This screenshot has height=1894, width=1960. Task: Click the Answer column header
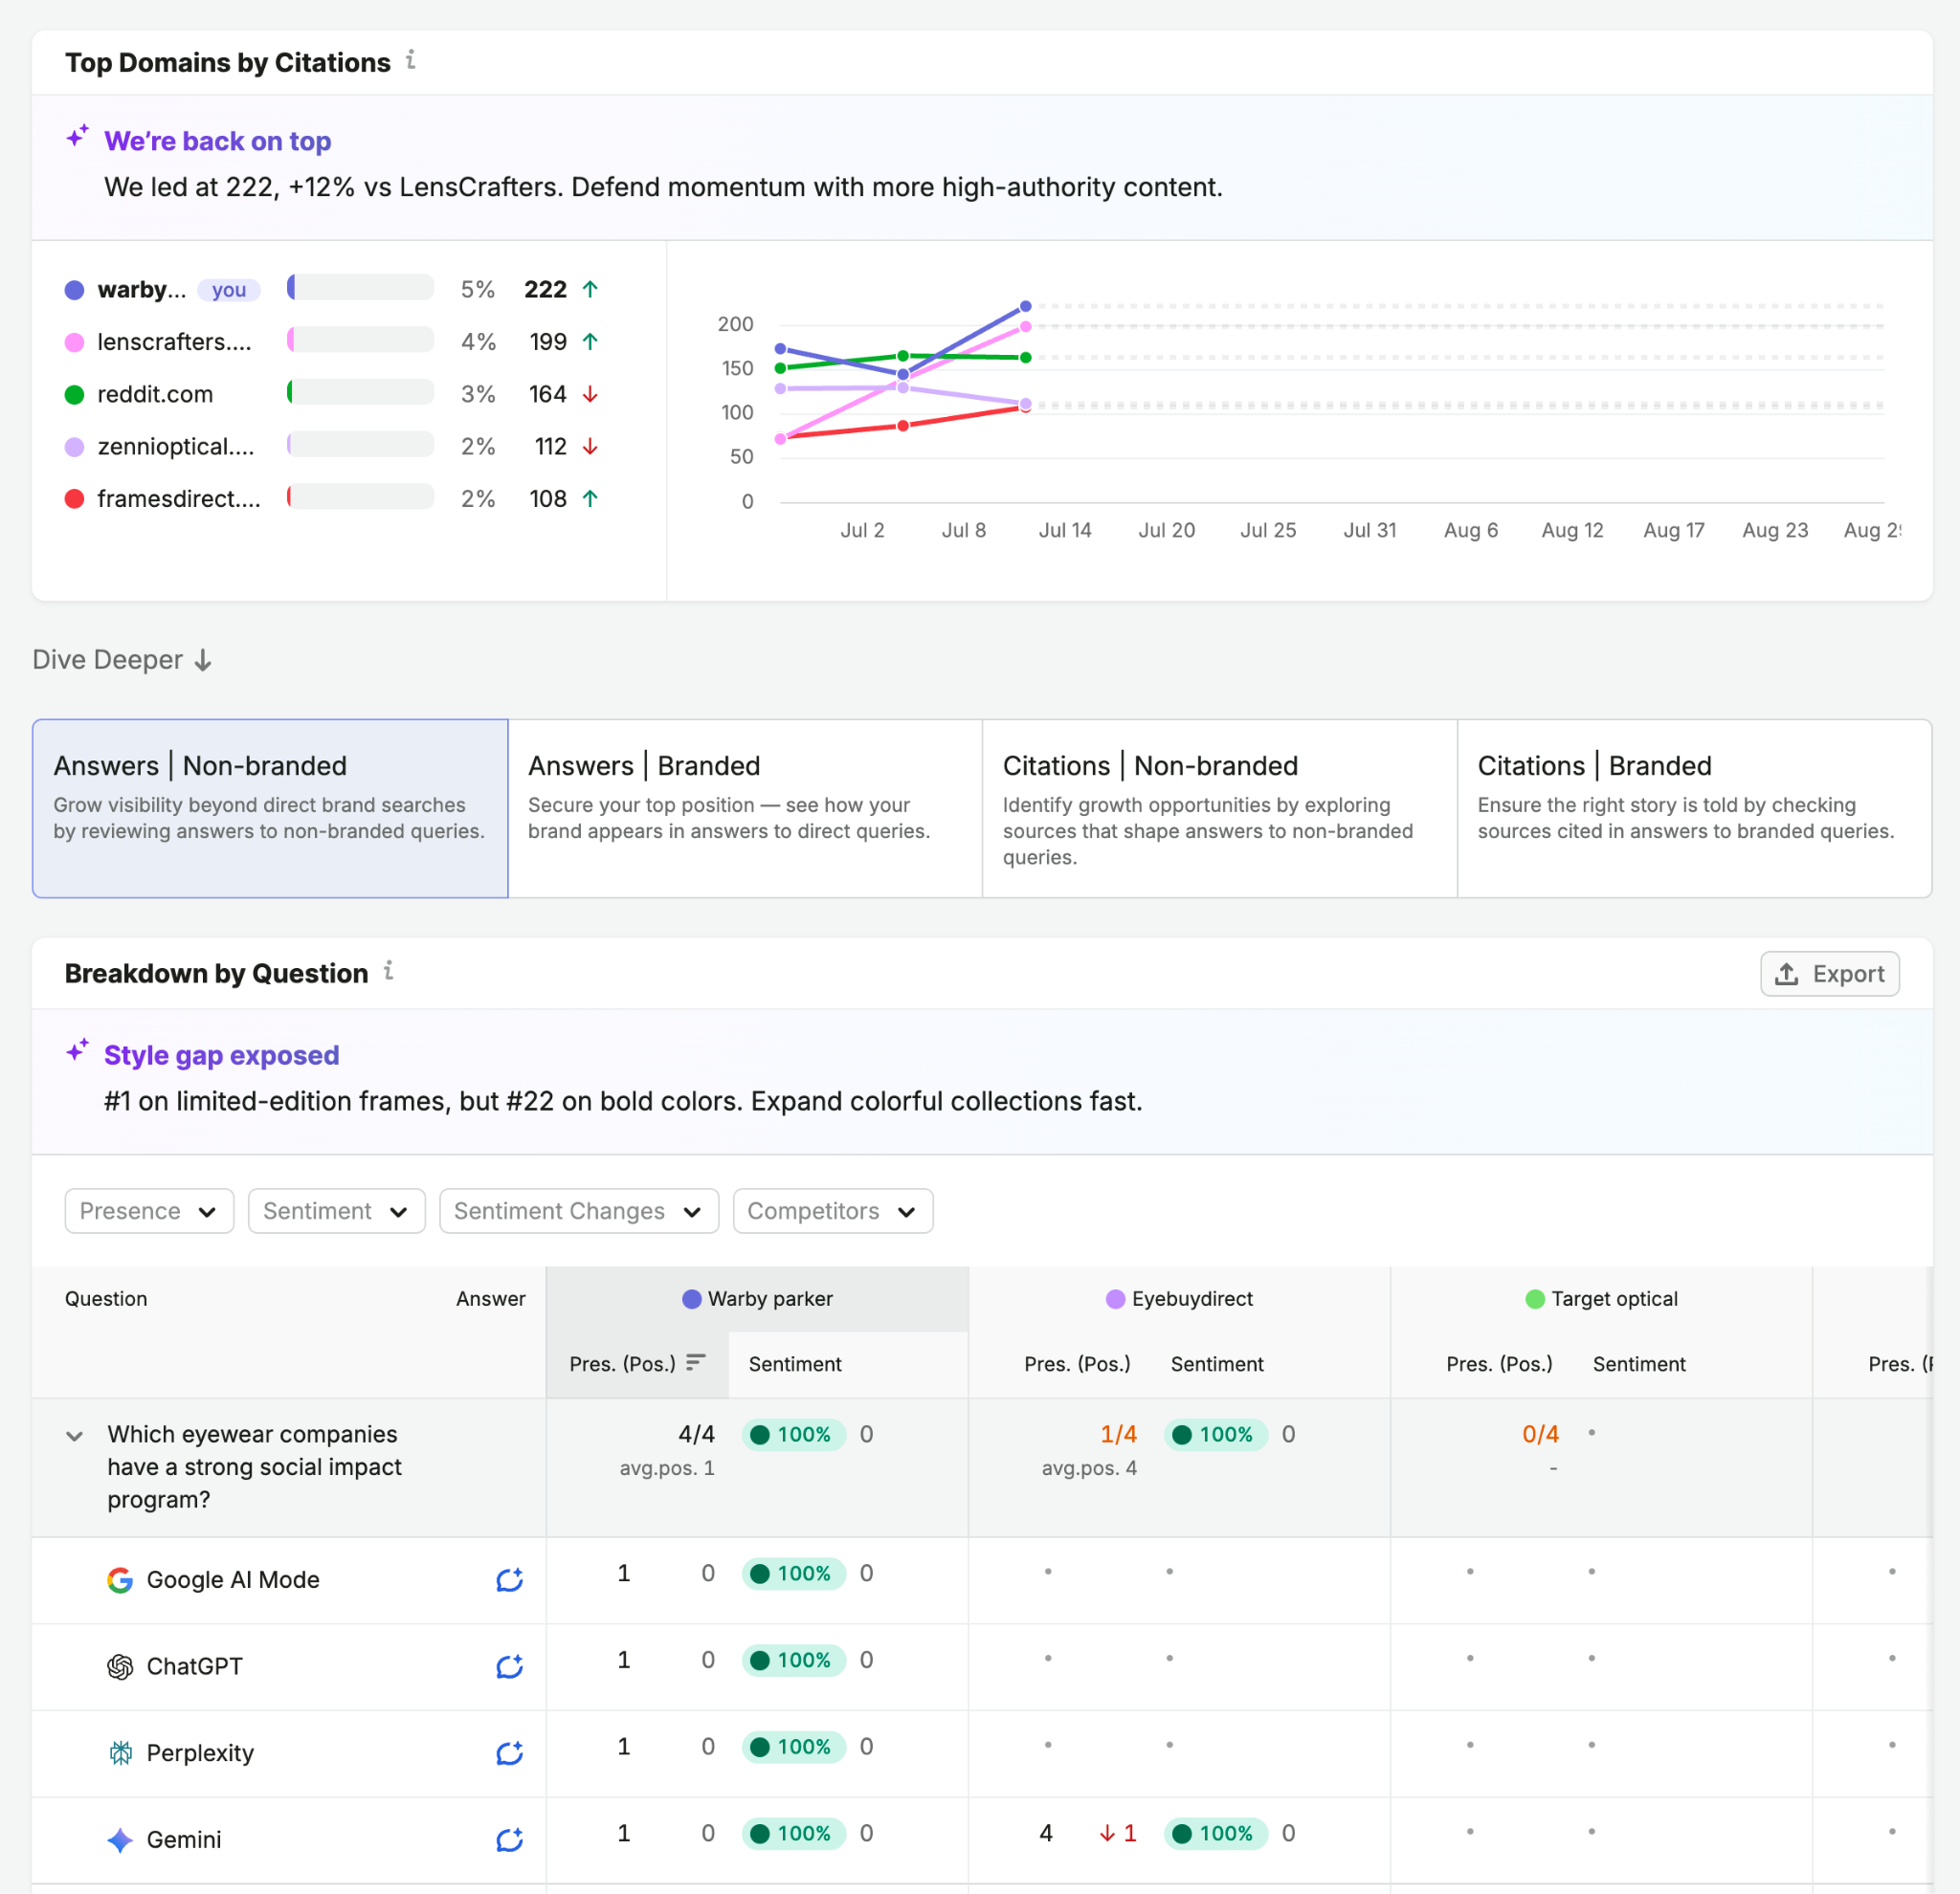pos(490,1298)
